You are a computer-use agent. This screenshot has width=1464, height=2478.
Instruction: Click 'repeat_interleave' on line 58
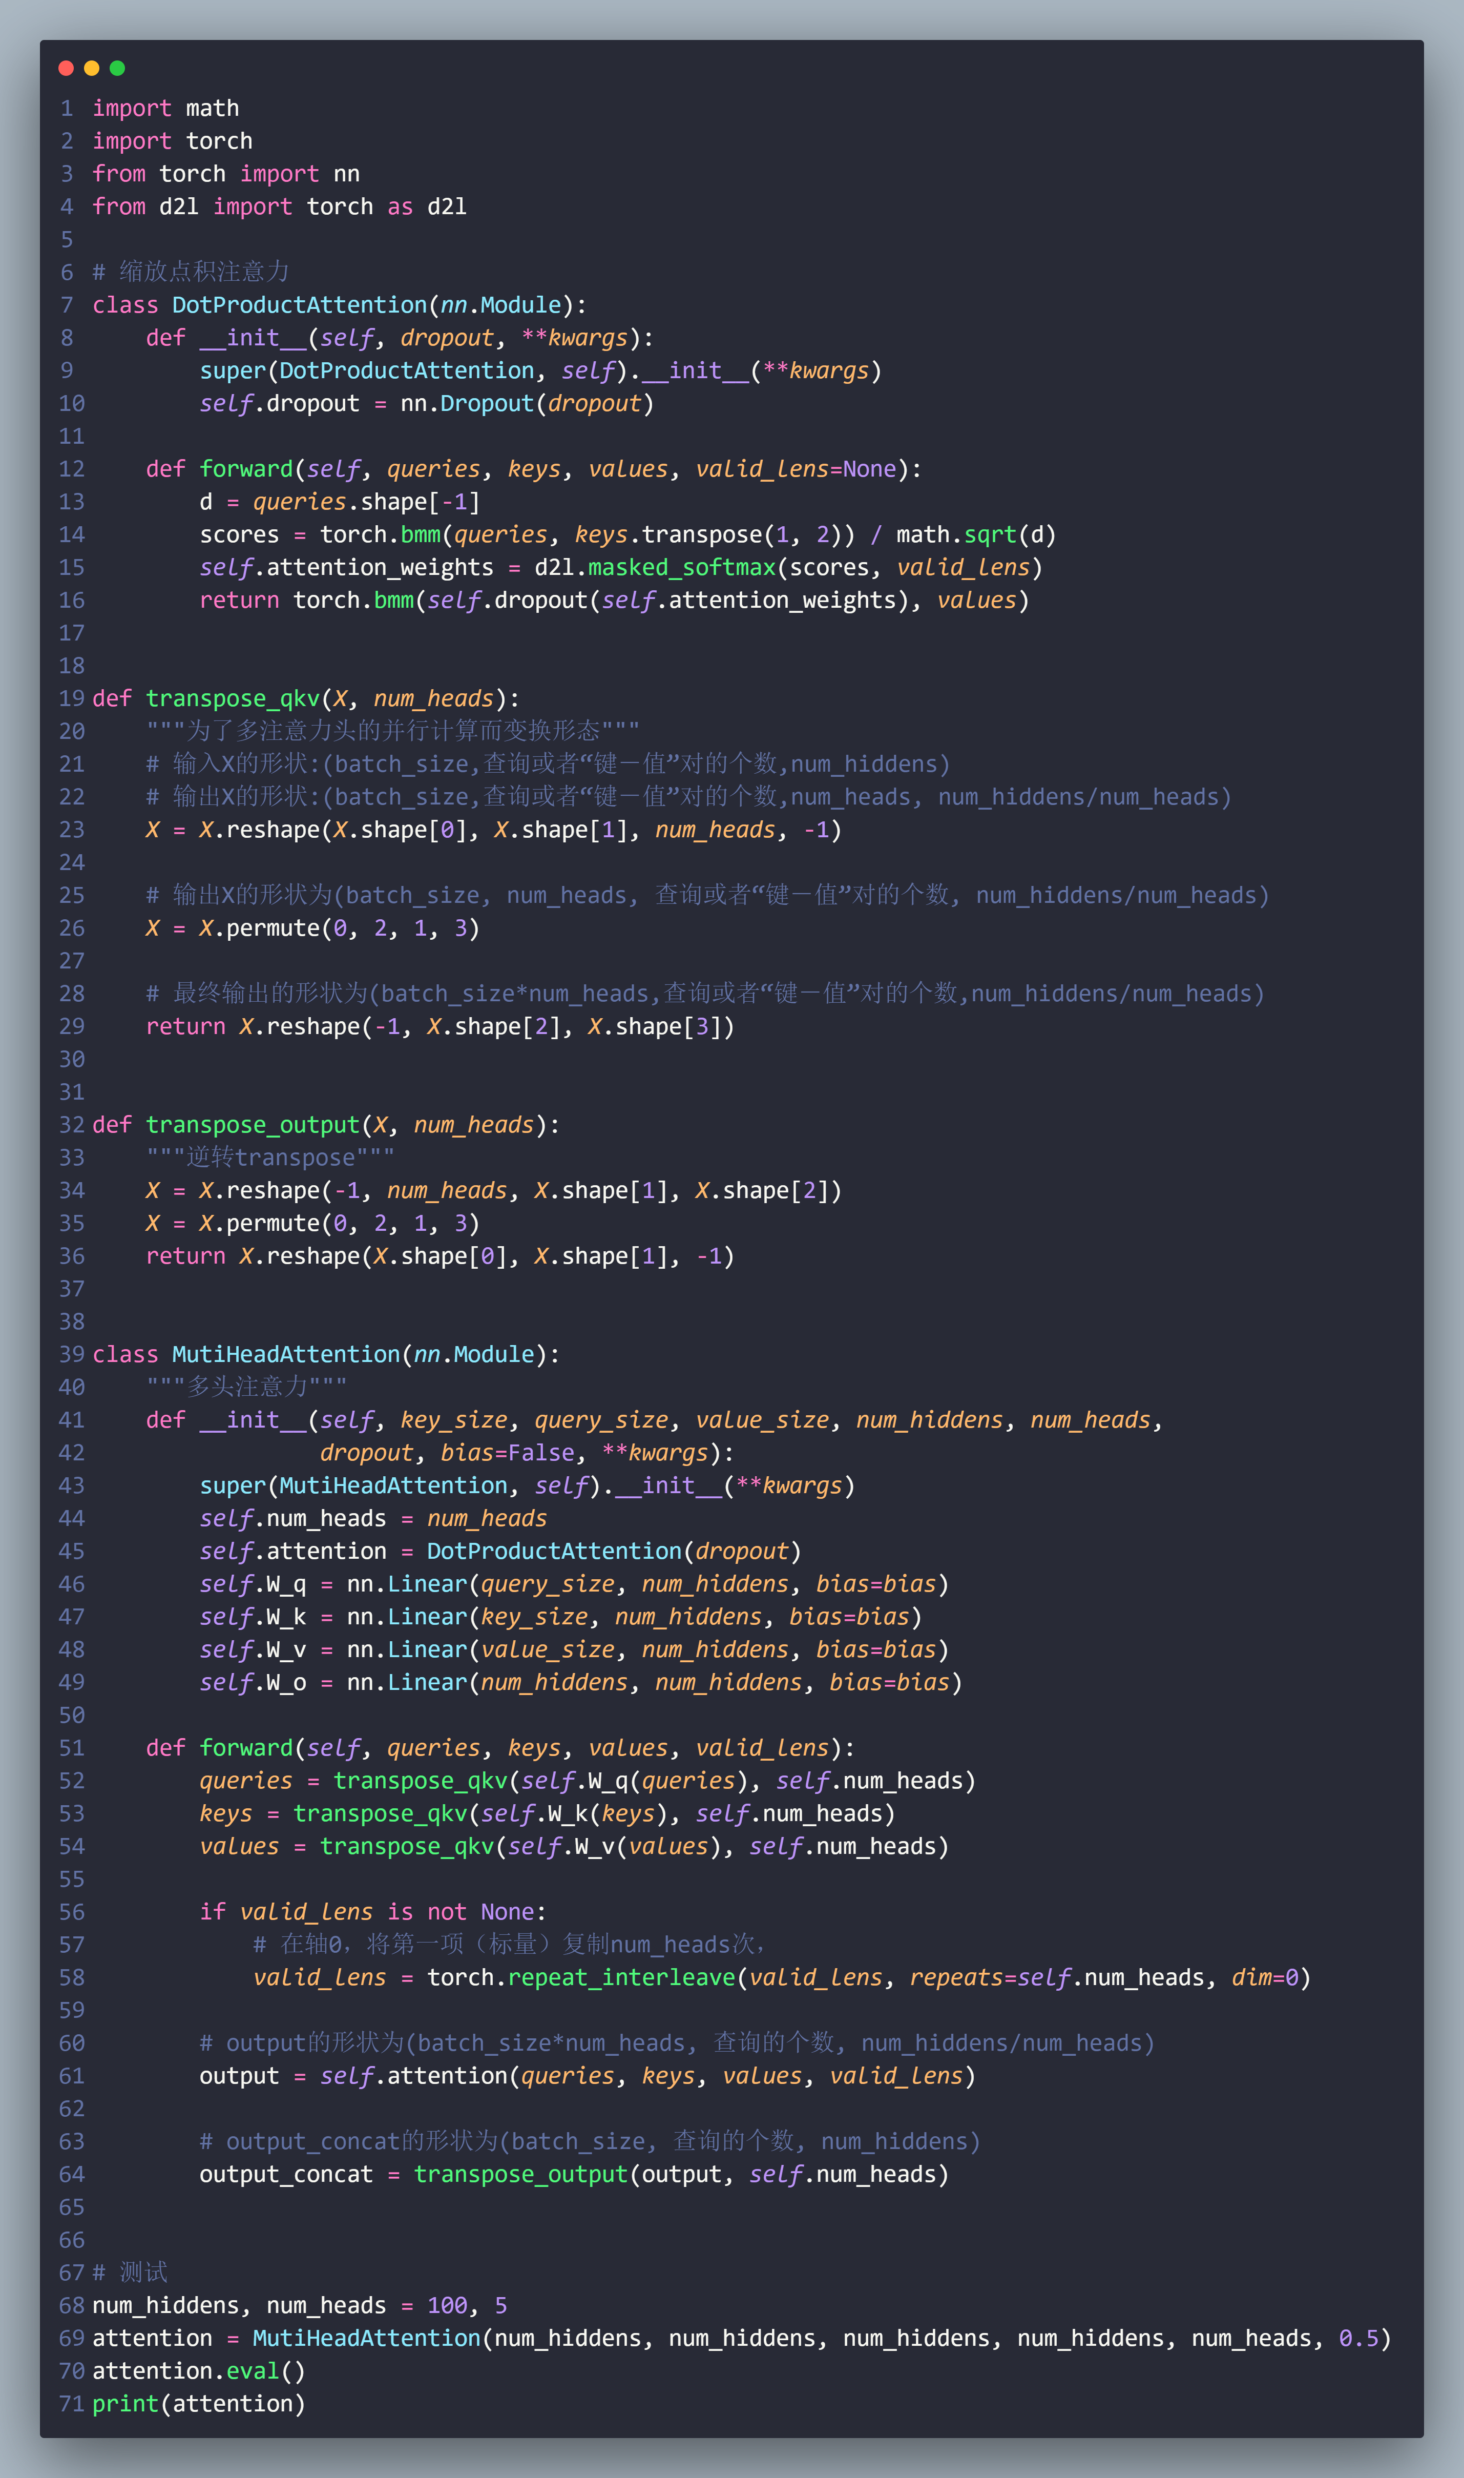(620, 1978)
